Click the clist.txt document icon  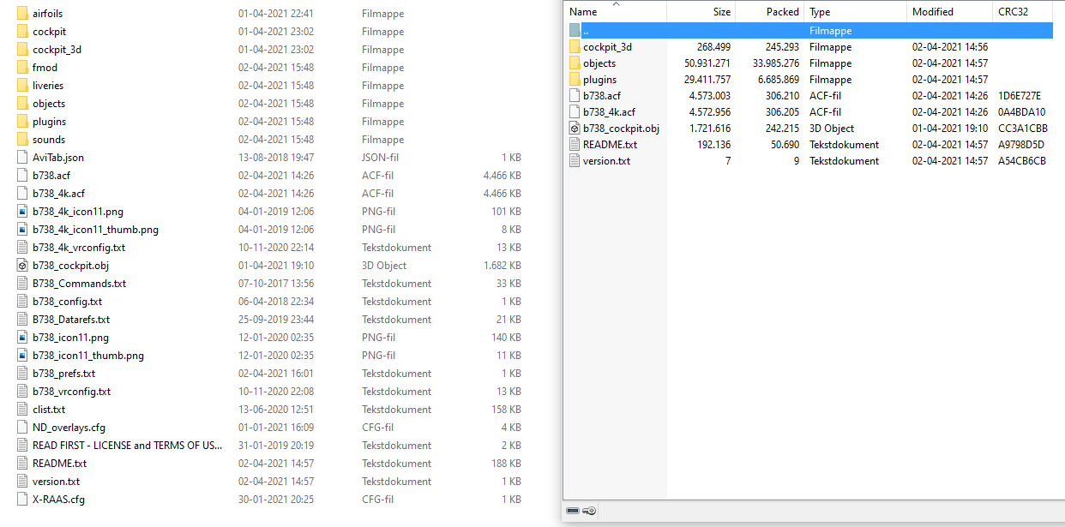click(x=23, y=410)
